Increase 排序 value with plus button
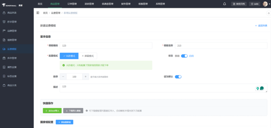 [85, 77]
